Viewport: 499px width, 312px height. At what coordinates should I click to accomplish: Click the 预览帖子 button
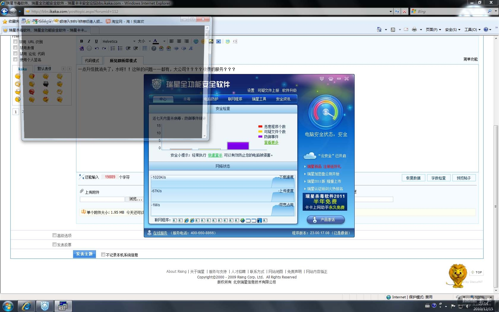464,178
